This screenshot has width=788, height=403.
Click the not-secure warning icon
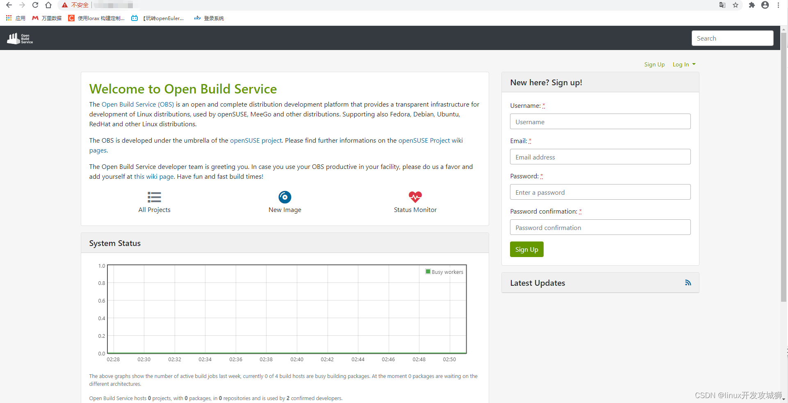click(64, 5)
